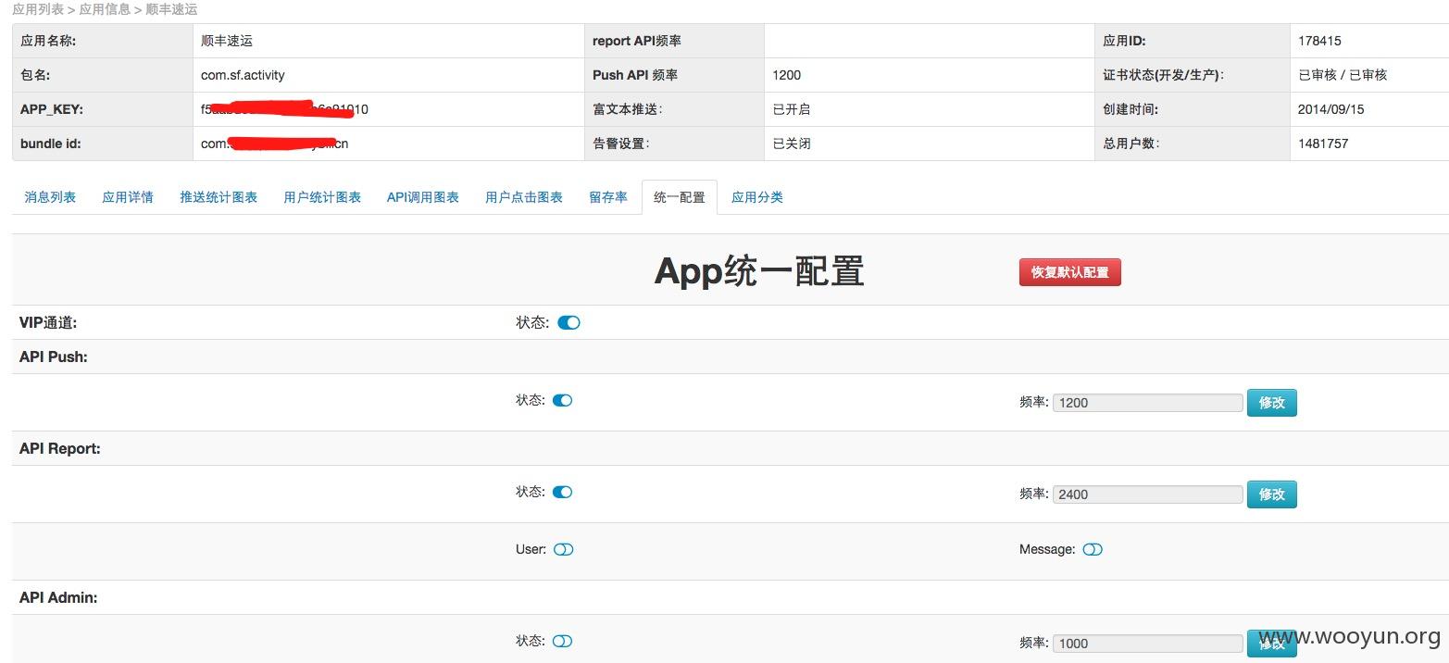This screenshot has width=1449, height=663.
Task: Open the 消息列表 tab
Action: pyautogui.click(x=50, y=197)
